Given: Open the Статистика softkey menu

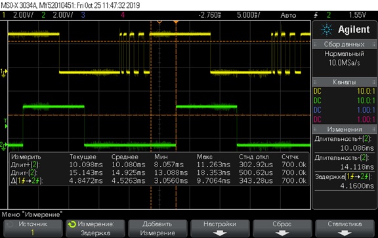Looking at the screenshot, I should tap(345, 228).
